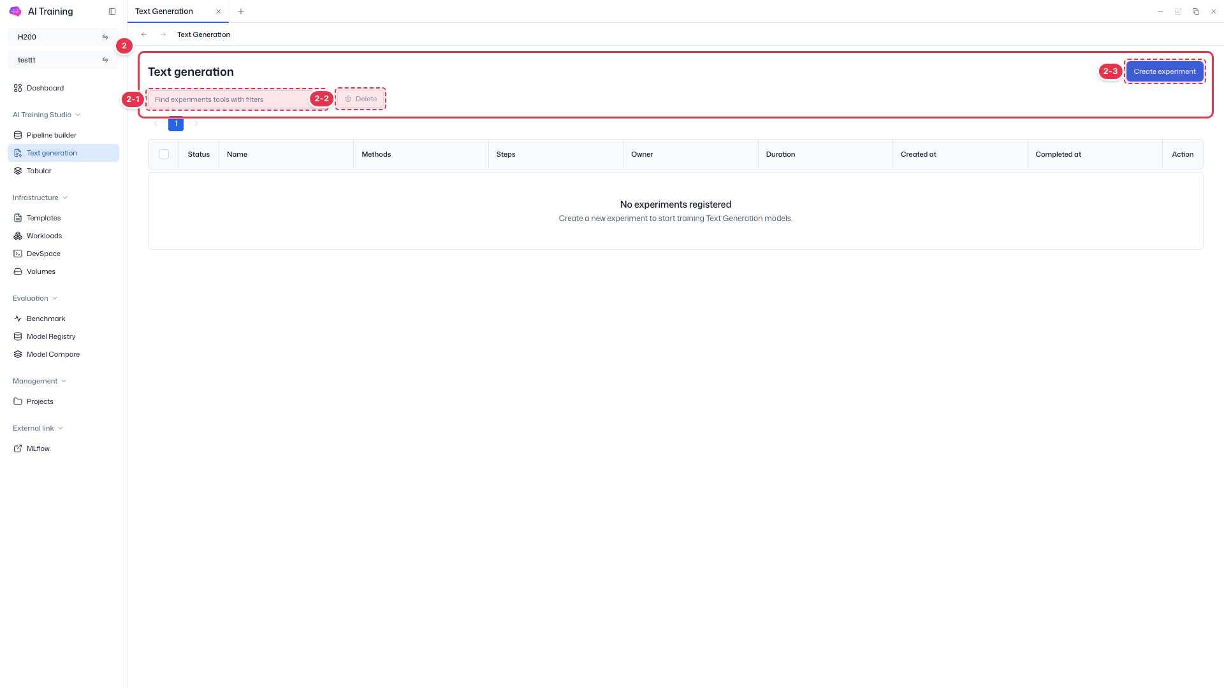The width and height of the screenshot is (1224, 688).
Task: Go back with the left arrow
Action: [144, 34]
